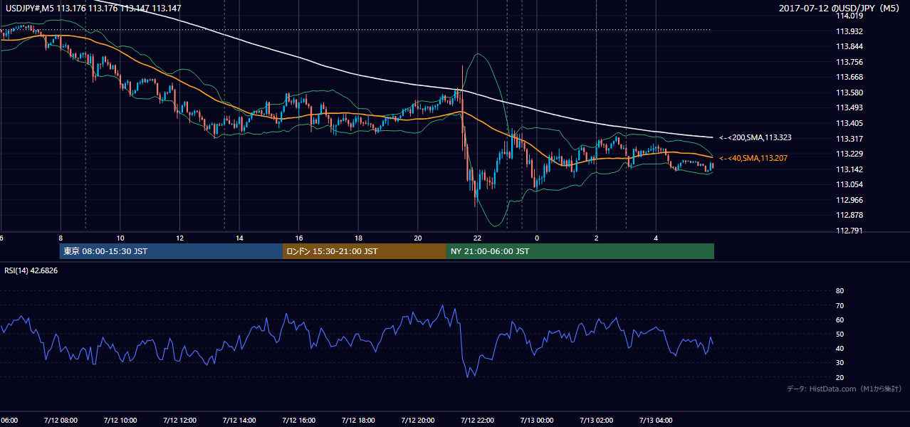Screen dimensions: 910x427
Task: Click the hour 16 label under price chart
Action: click(299, 238)
